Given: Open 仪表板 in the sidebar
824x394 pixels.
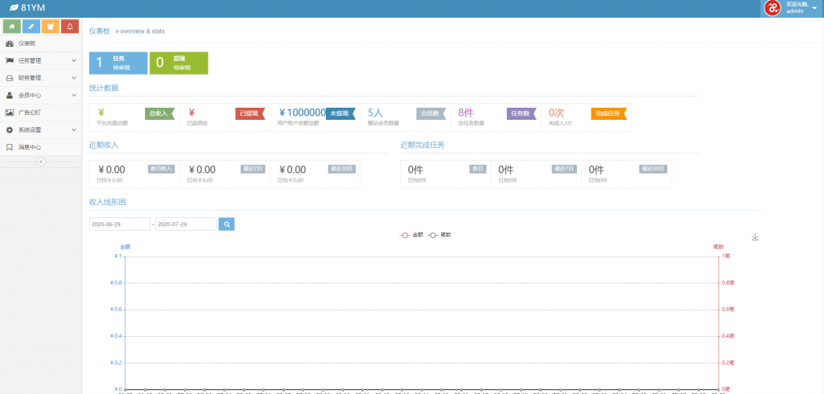Looking at the screenshot, I should pos(41,43).
